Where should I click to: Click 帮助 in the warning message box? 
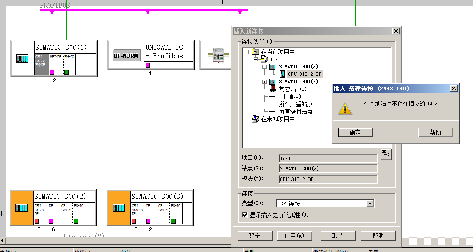pos(436,132)
